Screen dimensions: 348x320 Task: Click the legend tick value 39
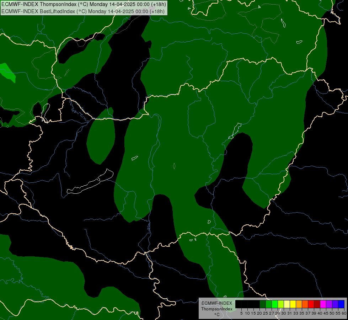pyautogui.click(x=314, y=313)
